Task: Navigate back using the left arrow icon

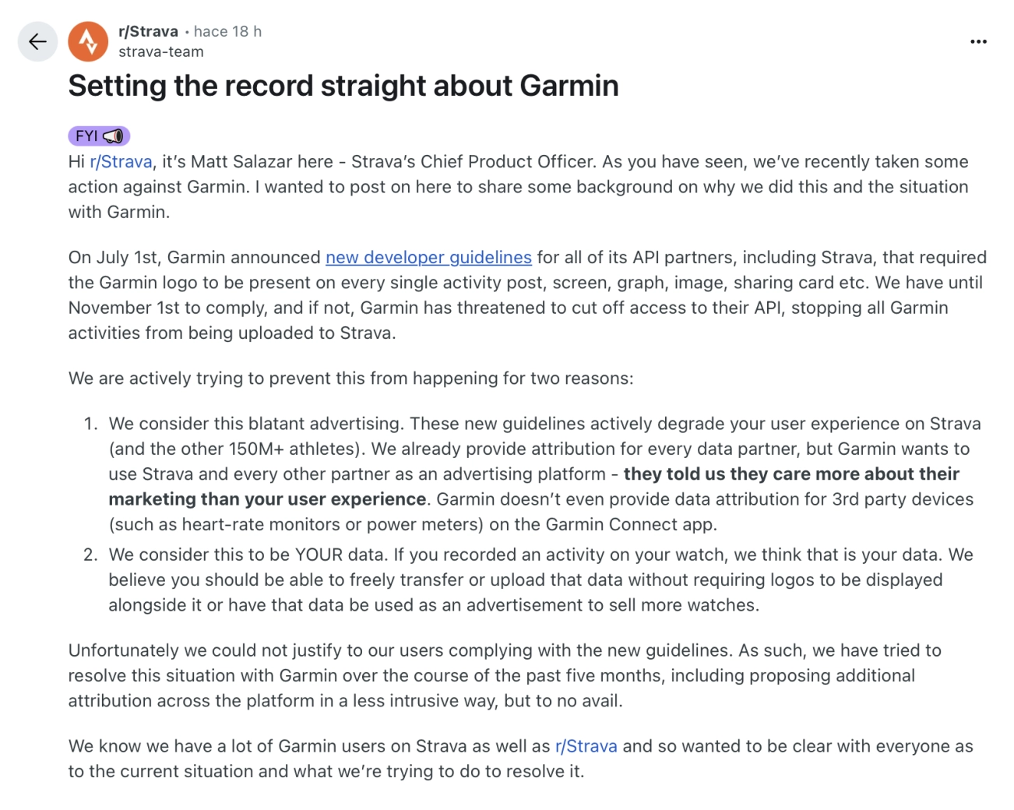Action: pyautogui.click(x=37, y=42)
